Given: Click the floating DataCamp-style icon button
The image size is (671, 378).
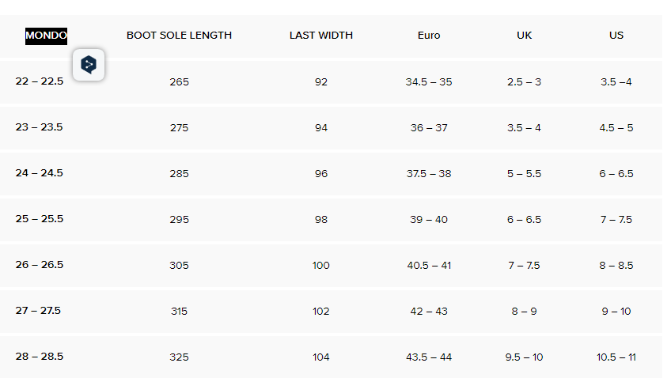Looking at the screenshot, I should pyautogui.click(x=89, y=65).
